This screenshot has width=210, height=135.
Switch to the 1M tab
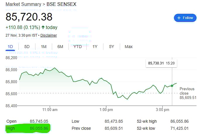(44, 47)
